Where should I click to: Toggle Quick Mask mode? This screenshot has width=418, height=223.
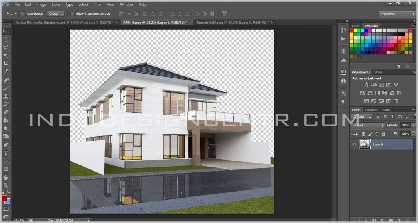(6, 209)
